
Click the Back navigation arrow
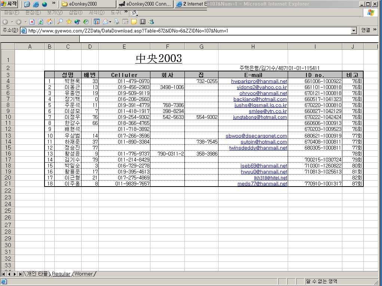pyautogui.click(x=5, y=22)
